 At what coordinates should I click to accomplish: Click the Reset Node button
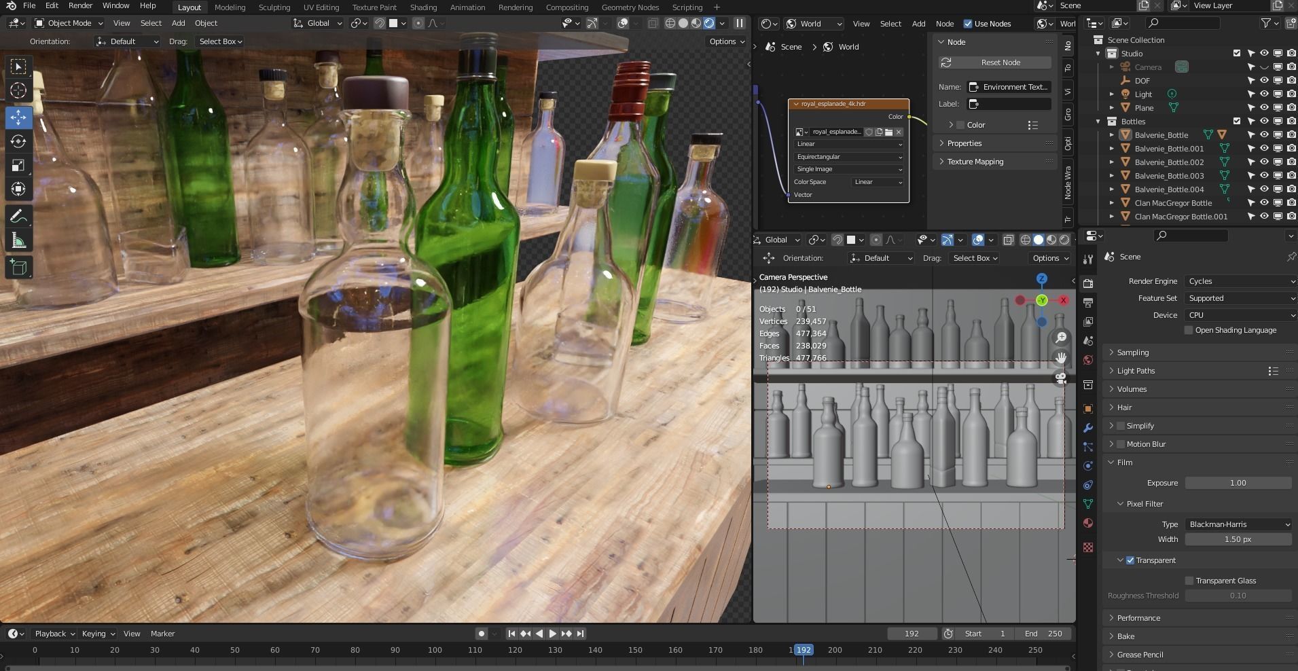point(996,62)
